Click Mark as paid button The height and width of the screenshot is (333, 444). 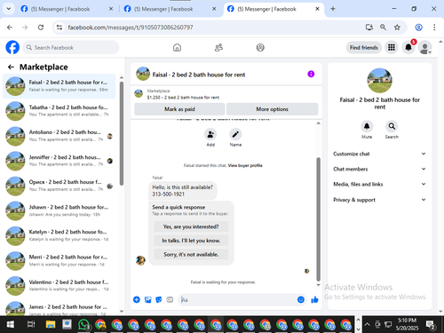click(x=179, y=109)
